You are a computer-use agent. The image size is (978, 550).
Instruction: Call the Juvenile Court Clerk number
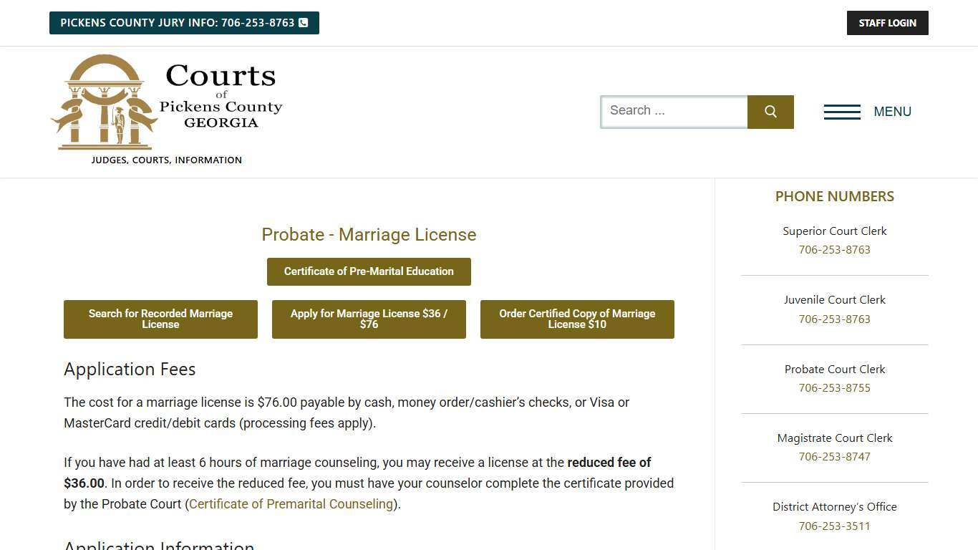(x=834, y=319)
